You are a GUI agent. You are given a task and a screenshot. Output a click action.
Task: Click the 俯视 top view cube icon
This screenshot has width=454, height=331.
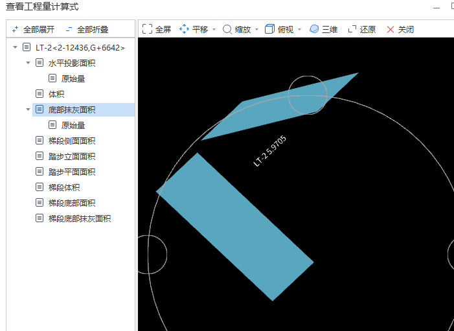[269, 29]
